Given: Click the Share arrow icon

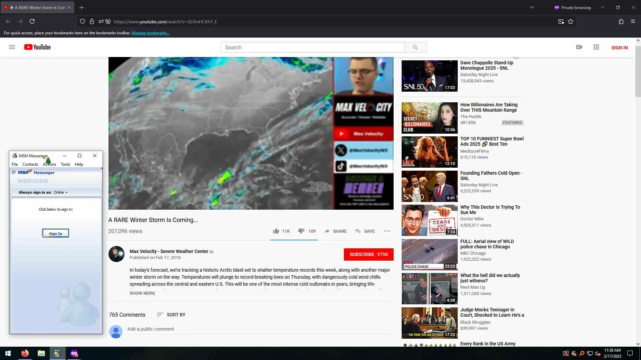Looking at the screenshot, I should pos(327,231).
